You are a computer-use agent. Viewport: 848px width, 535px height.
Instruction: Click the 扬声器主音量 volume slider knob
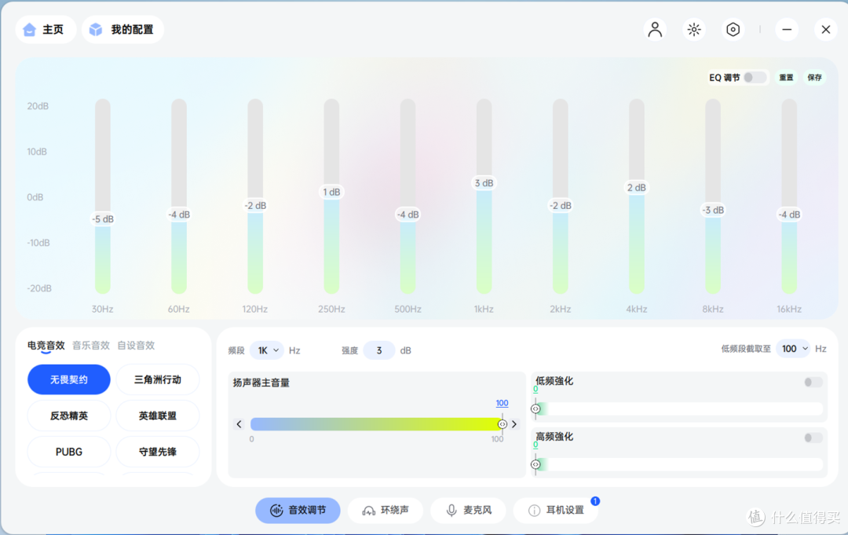coord(503,424)
